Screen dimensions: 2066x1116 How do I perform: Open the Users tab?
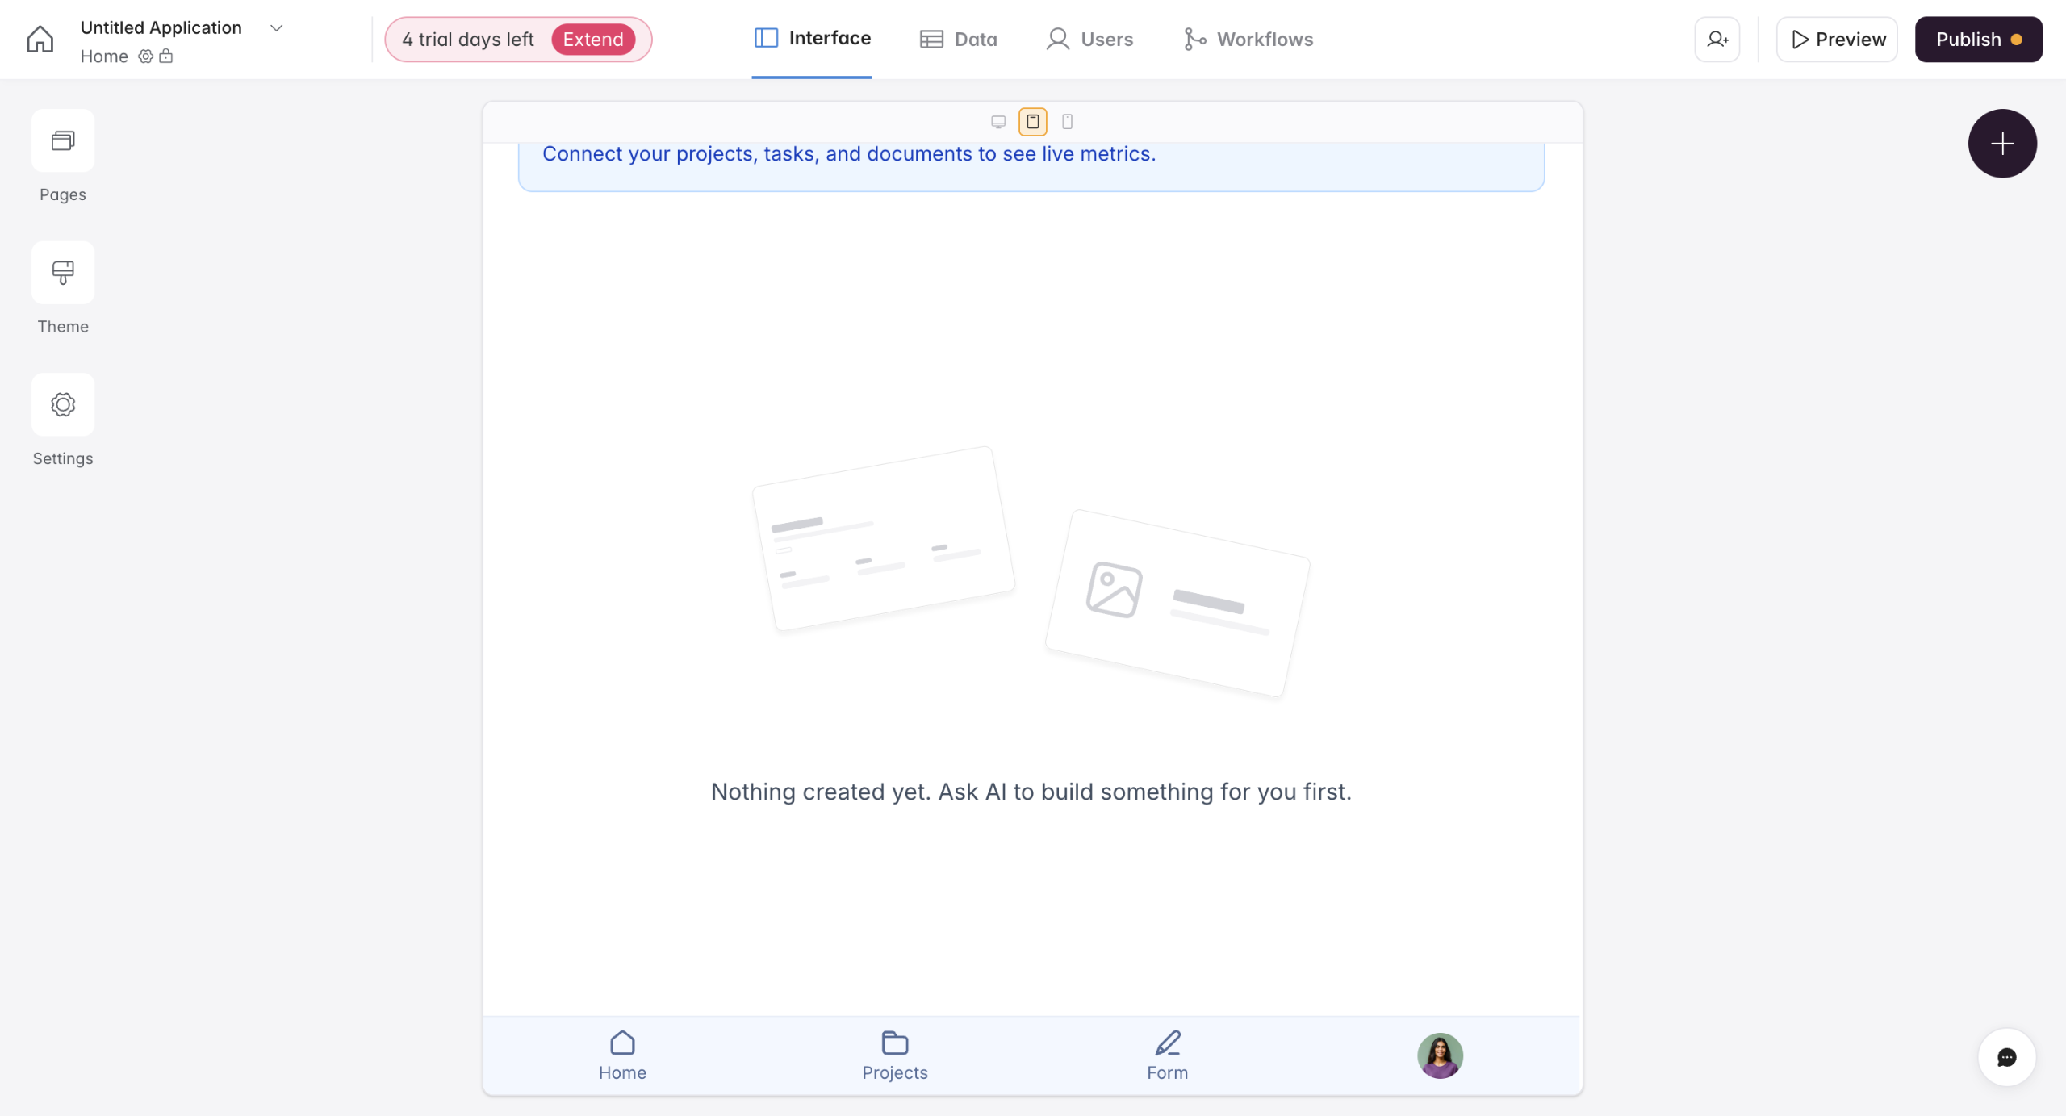pyautogui.click(x=1089, y=40)
